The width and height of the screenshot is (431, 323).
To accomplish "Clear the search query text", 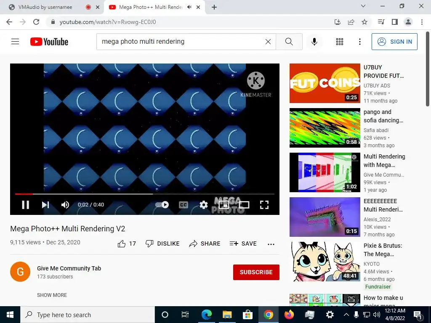I will (x=268, y=42).
